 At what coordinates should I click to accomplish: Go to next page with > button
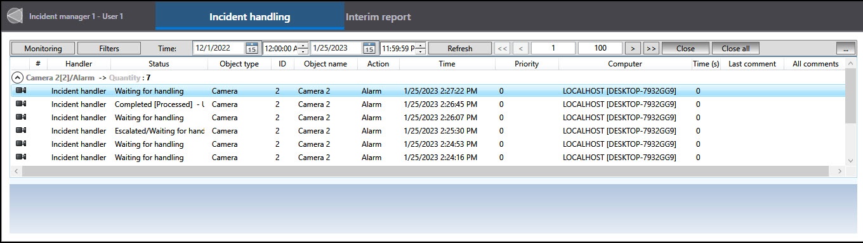(x=633, y=48)
